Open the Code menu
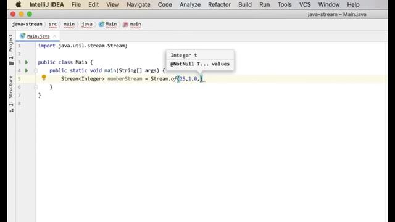This screenshot has height=222, width=395. (165, 4)
